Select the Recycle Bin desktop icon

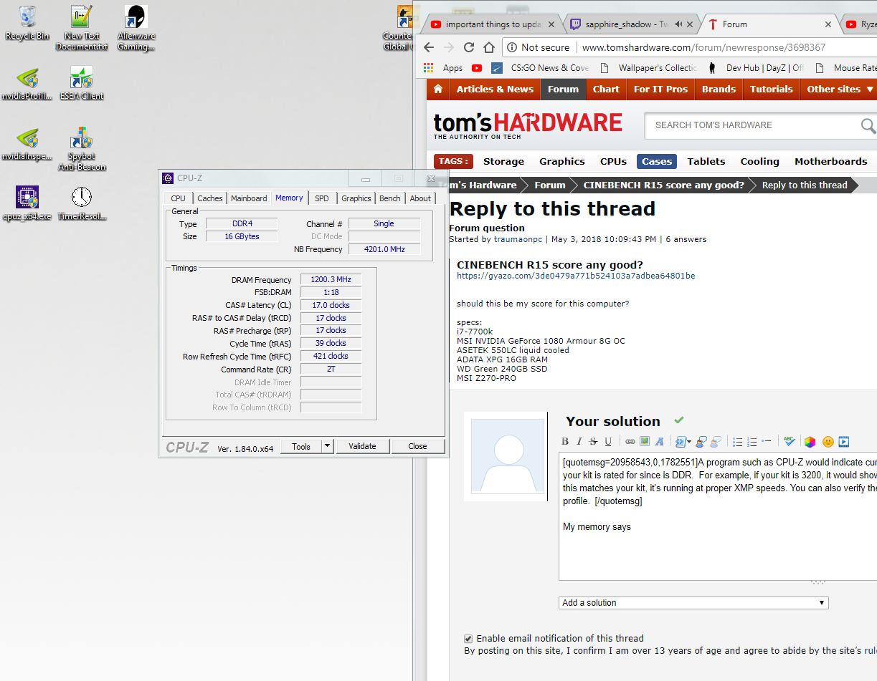pos(27,23)
